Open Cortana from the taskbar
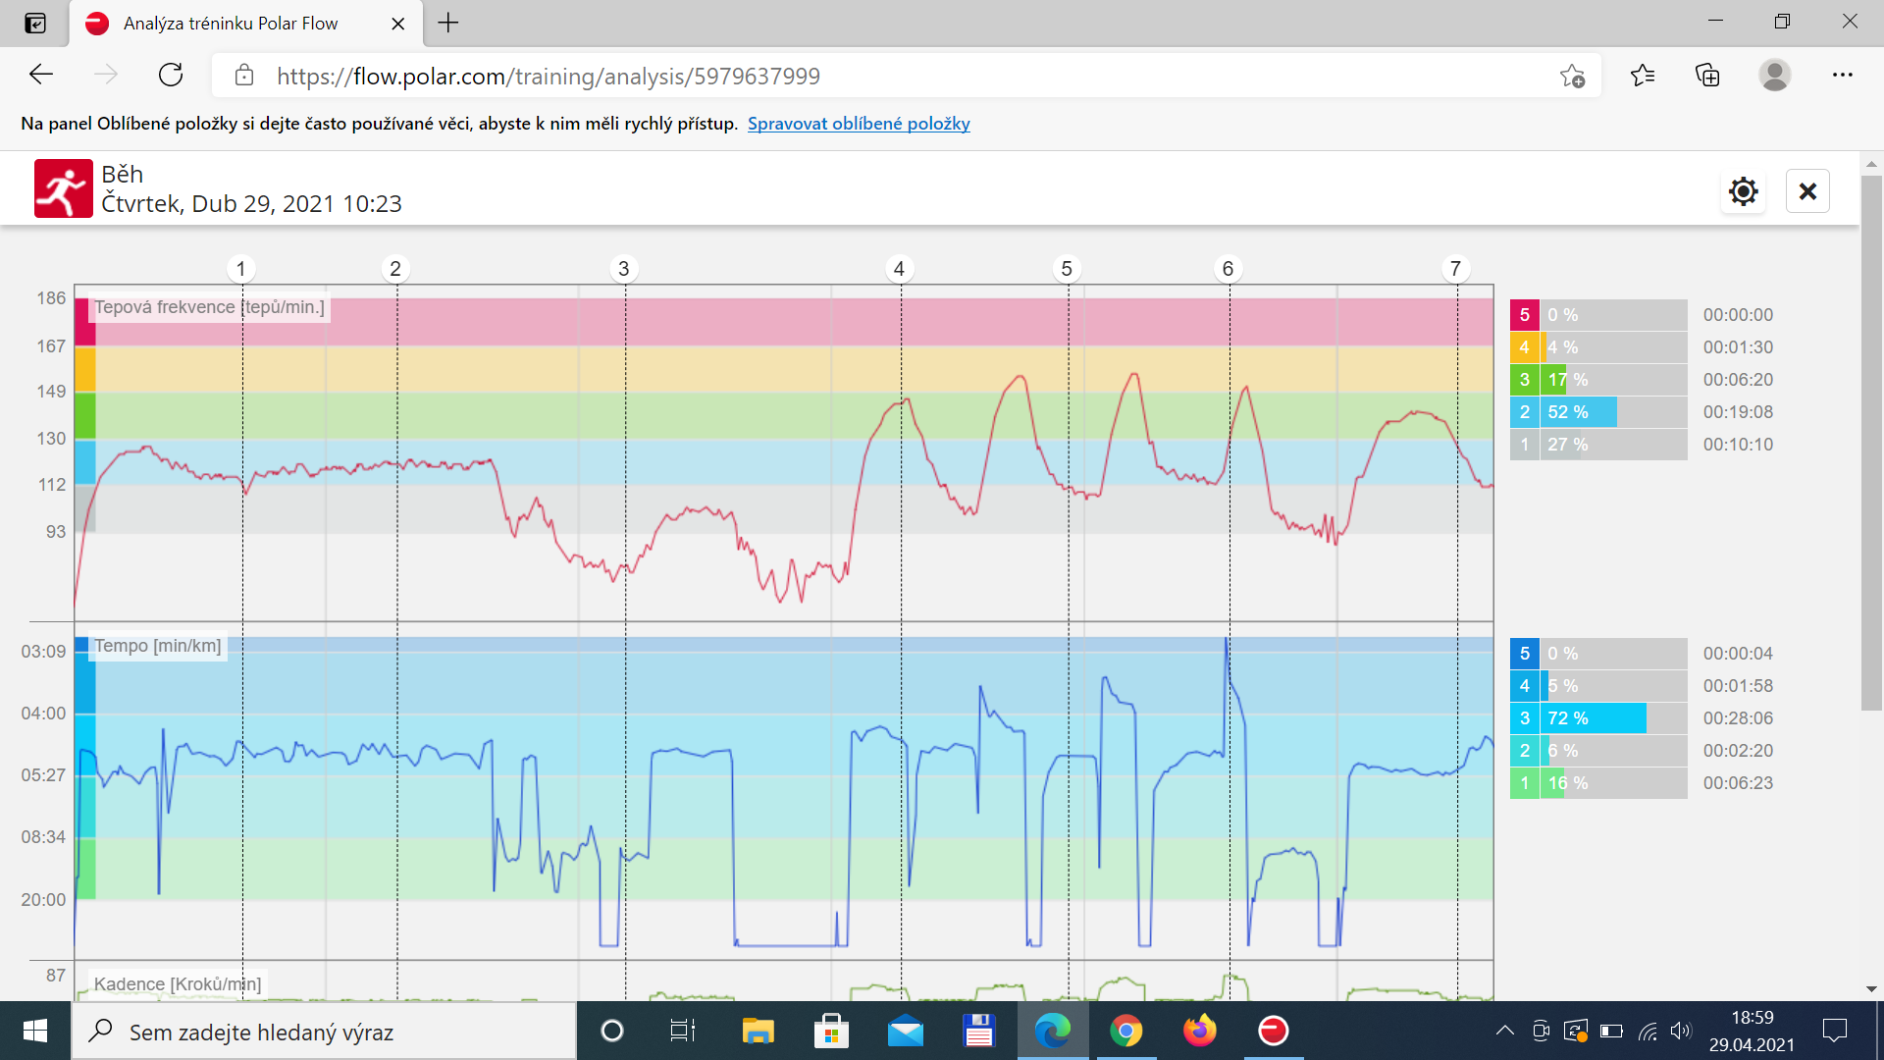1884x1060 pixels. coord(612,1031)
